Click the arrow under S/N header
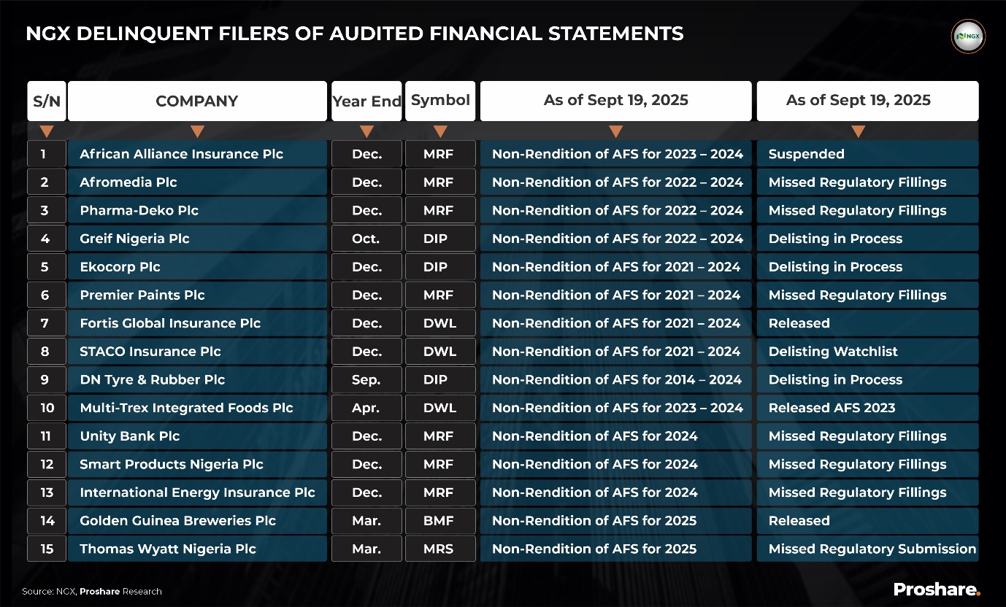The image size is (1006, 607). point(47,132)
